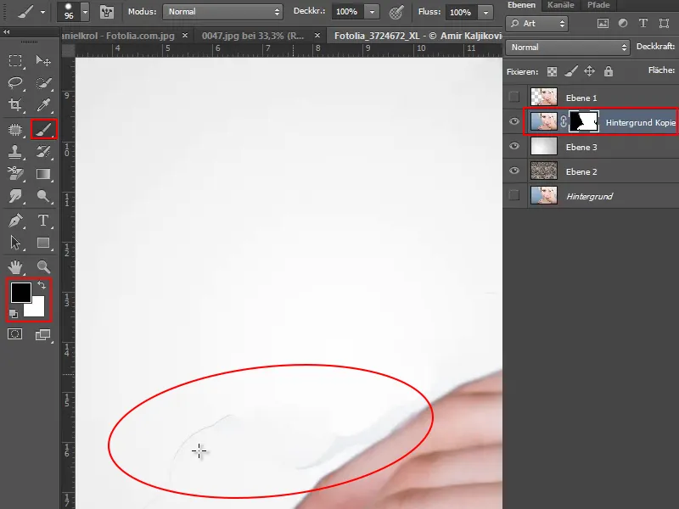Switch to the Ebenen tab
The width and height of the screenshot is (679, 509).
coord(521,5)
